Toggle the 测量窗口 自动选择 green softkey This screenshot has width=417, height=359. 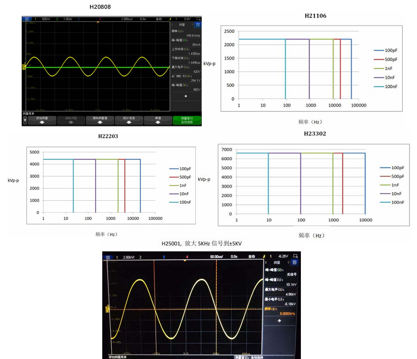(187, 120)
